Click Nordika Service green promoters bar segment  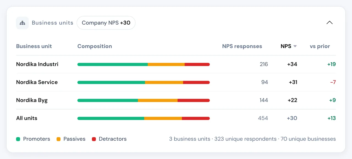[111, 82]
